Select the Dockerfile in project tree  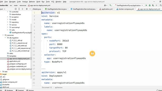[x=6, y=85]
